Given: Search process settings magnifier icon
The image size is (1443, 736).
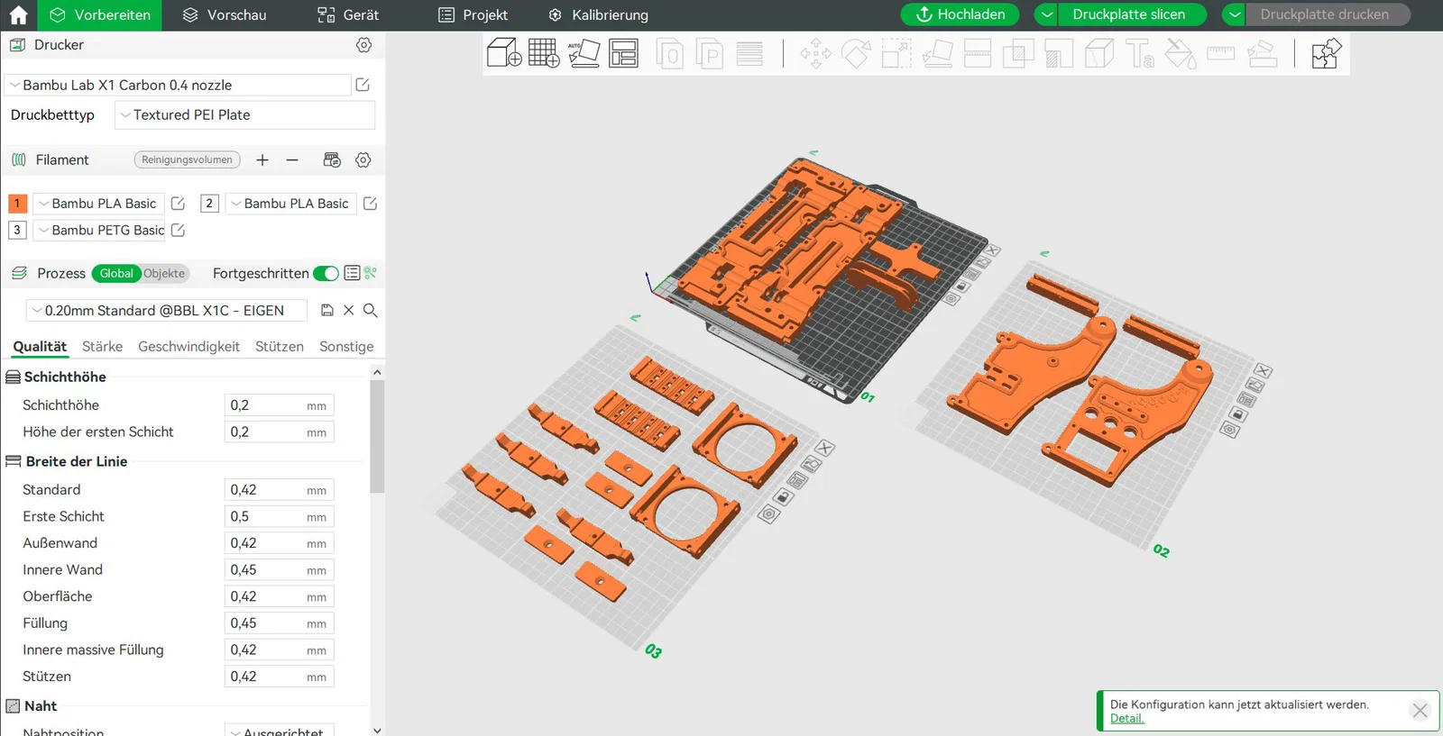Looking at the screenshot, I should point(370,311).
